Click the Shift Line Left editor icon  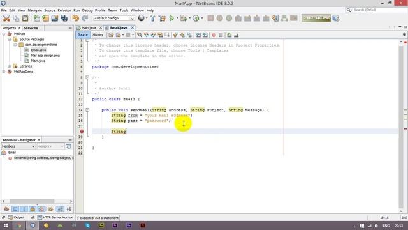pos(198,35)
